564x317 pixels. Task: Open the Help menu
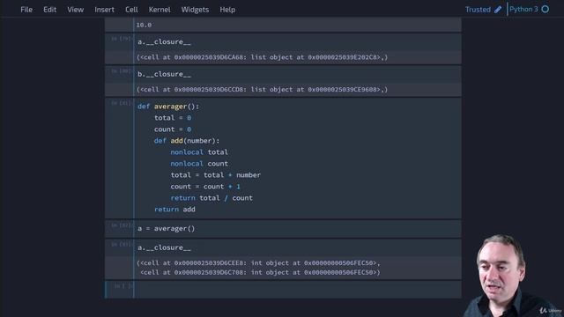click(227, 10)
